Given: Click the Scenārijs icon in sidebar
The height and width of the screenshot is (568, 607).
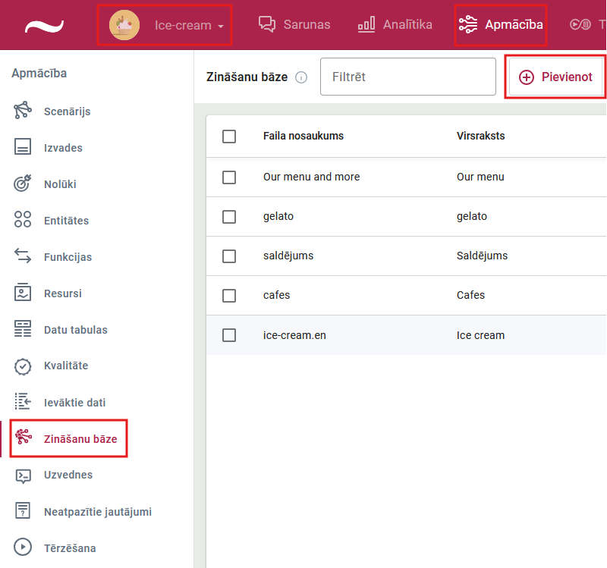Looking at the screenshot, I should [x=23, y=111].
